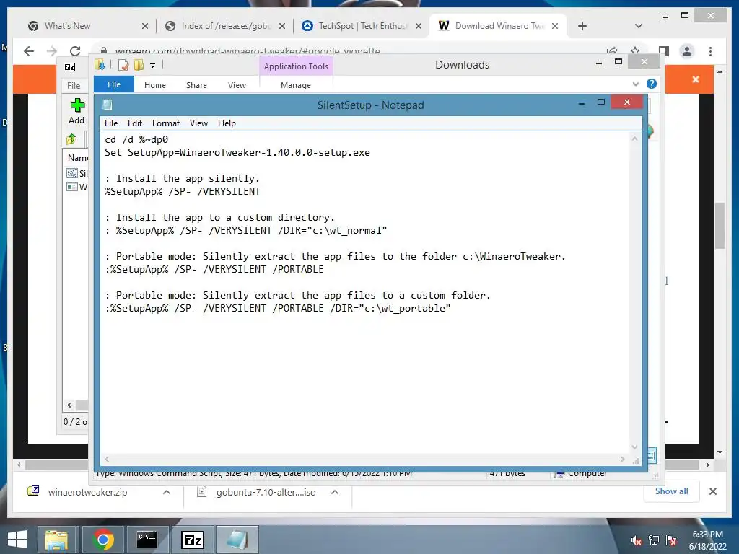Open Notepad's File menu
739x554 pixels.
110,123
